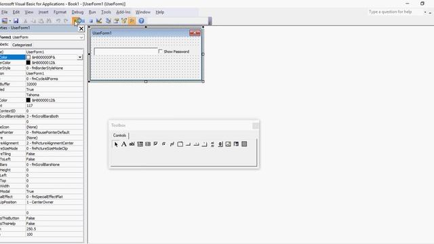Select the MultiPage control in Toolbox
The width and height of the screenshot is (434, 244).
(204, 144)
